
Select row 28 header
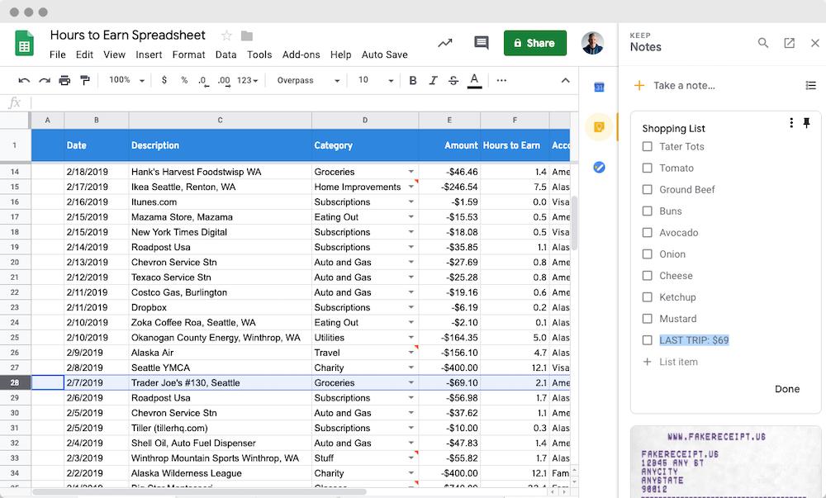tap(15, 382)
